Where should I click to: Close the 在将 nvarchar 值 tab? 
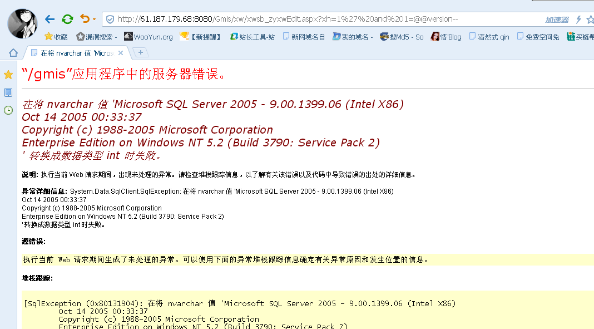click(121, 53)
